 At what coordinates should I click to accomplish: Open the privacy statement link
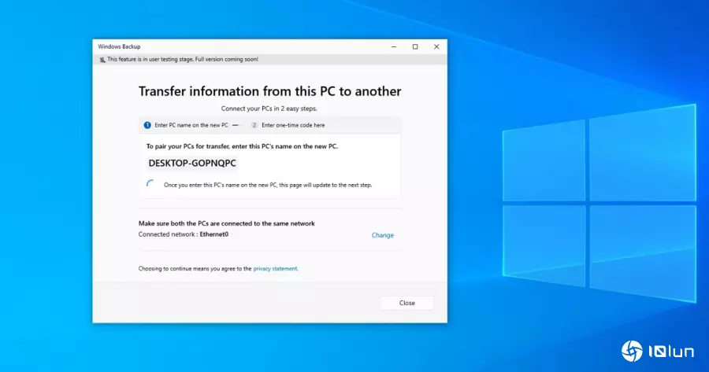click(x=275, y=269)
